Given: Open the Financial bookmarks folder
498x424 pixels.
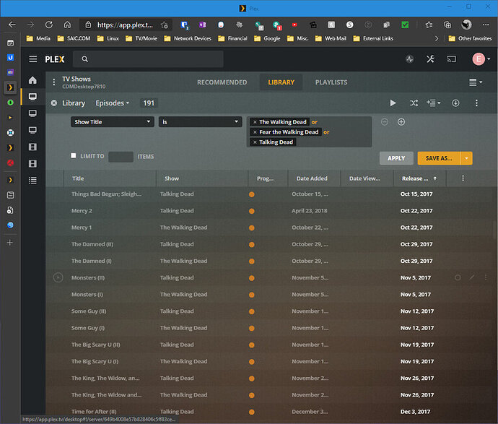Looking at the screenshot, I should pos(233,38).
